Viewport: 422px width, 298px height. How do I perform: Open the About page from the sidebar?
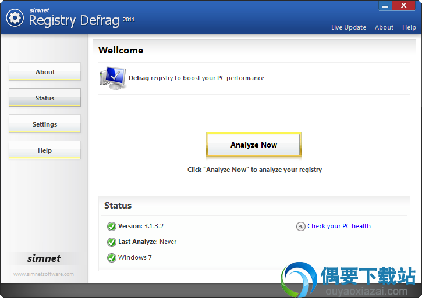pos(45,72)
